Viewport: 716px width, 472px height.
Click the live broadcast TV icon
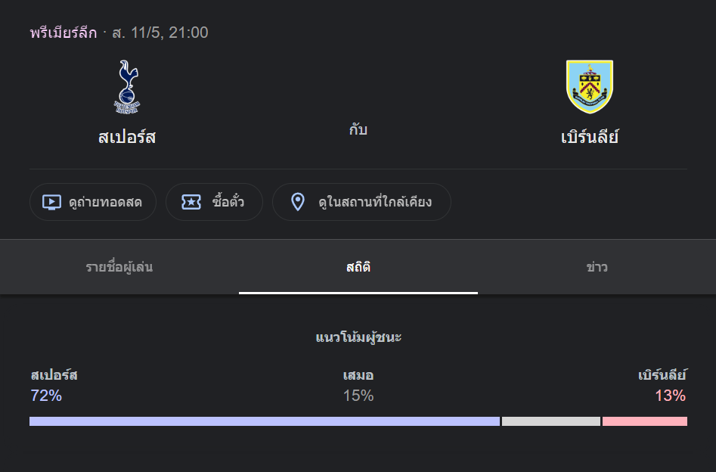point(51,202)
